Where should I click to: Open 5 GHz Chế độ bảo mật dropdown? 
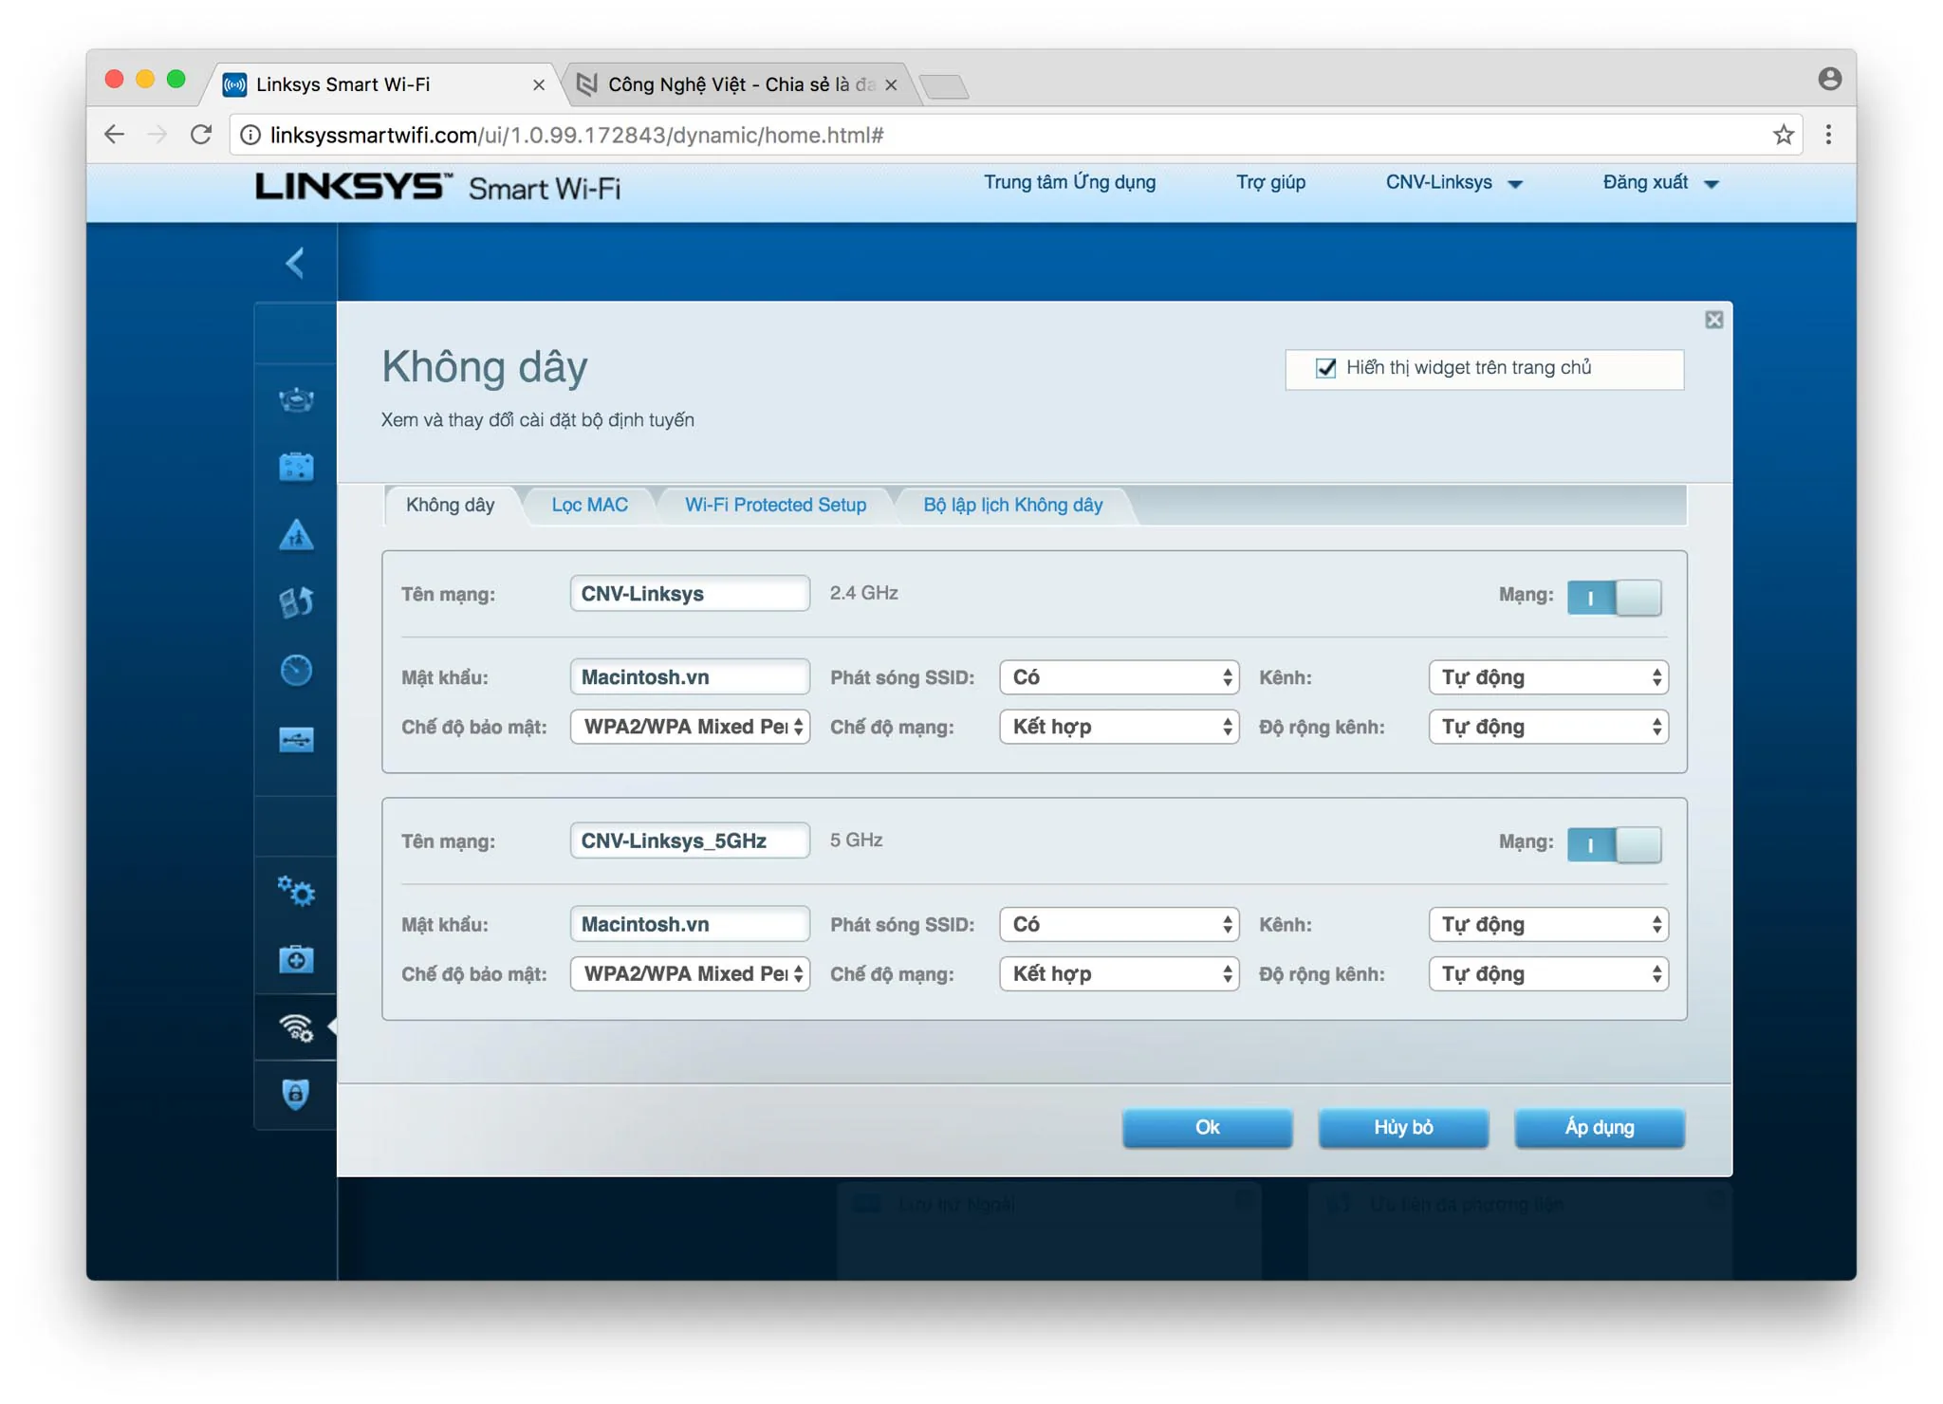click(690, 974)
